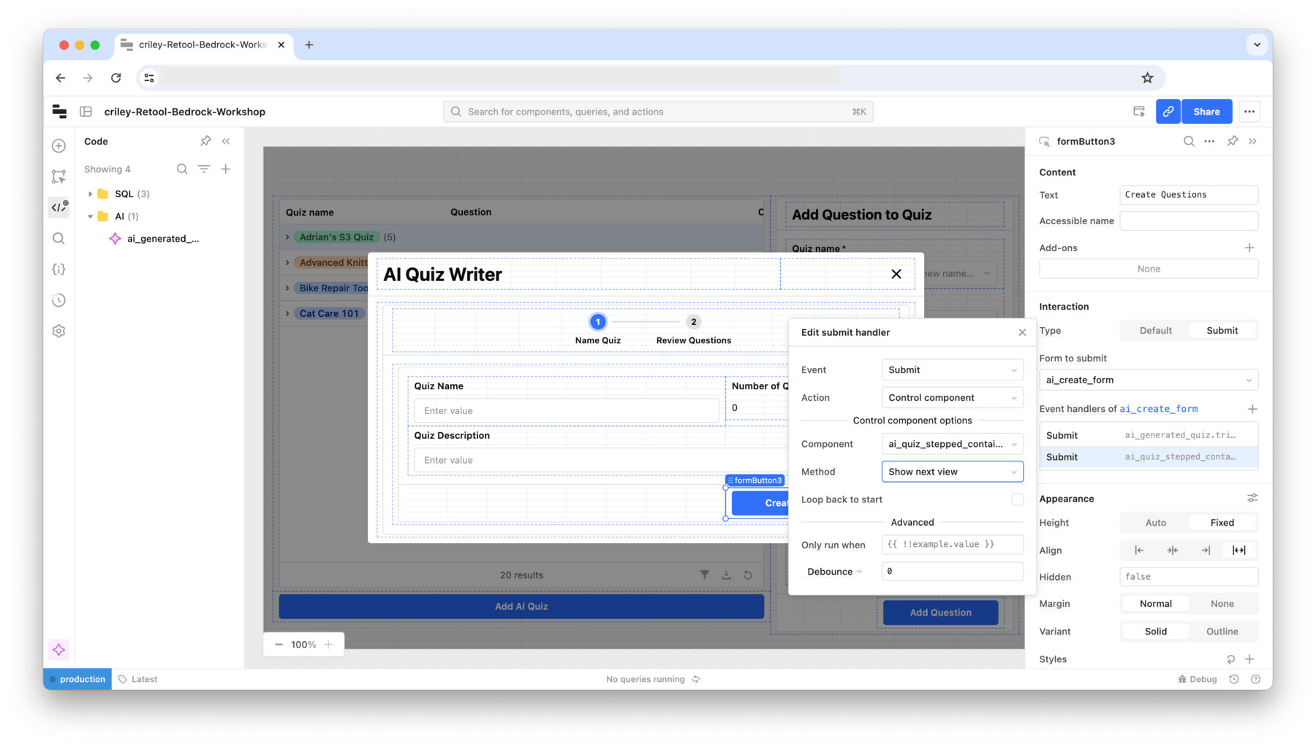This screenshot has width=1316, height=747.
Task: Open the Add component plus icon in left sidebar
Action: (59, 146)
